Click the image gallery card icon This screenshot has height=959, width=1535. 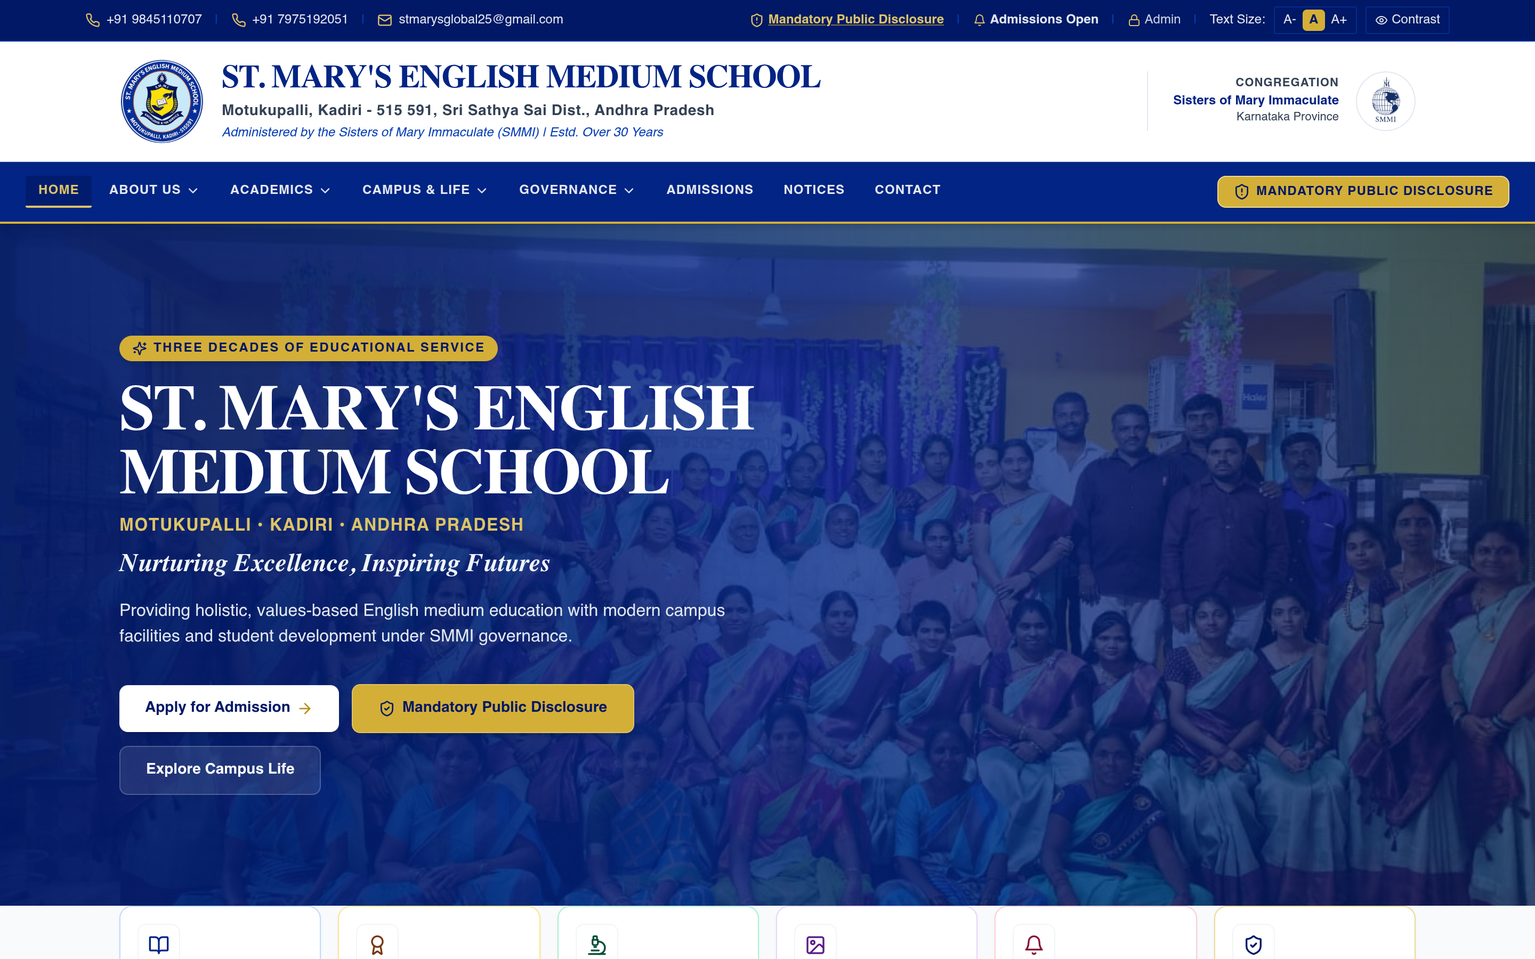(x=815, y=945)
